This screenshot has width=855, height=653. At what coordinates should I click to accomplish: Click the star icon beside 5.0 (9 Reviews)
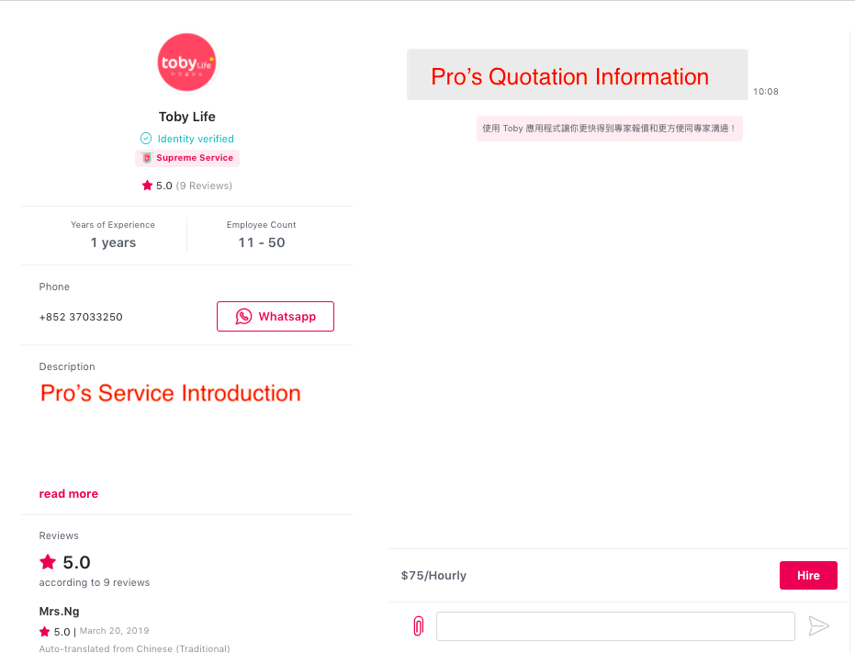tap(147, 186)
